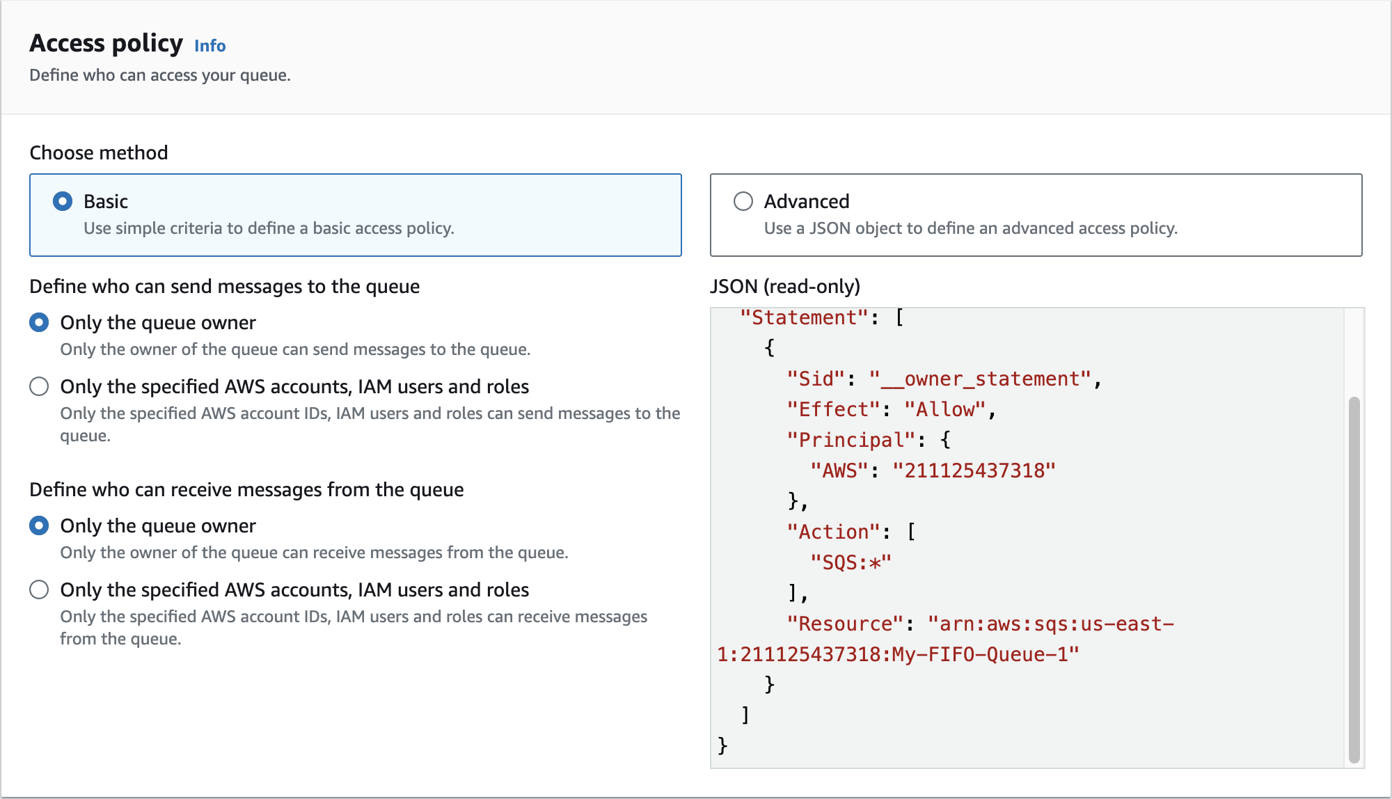
Task: Select the Advanced method radio button
Action: point(743,201)
